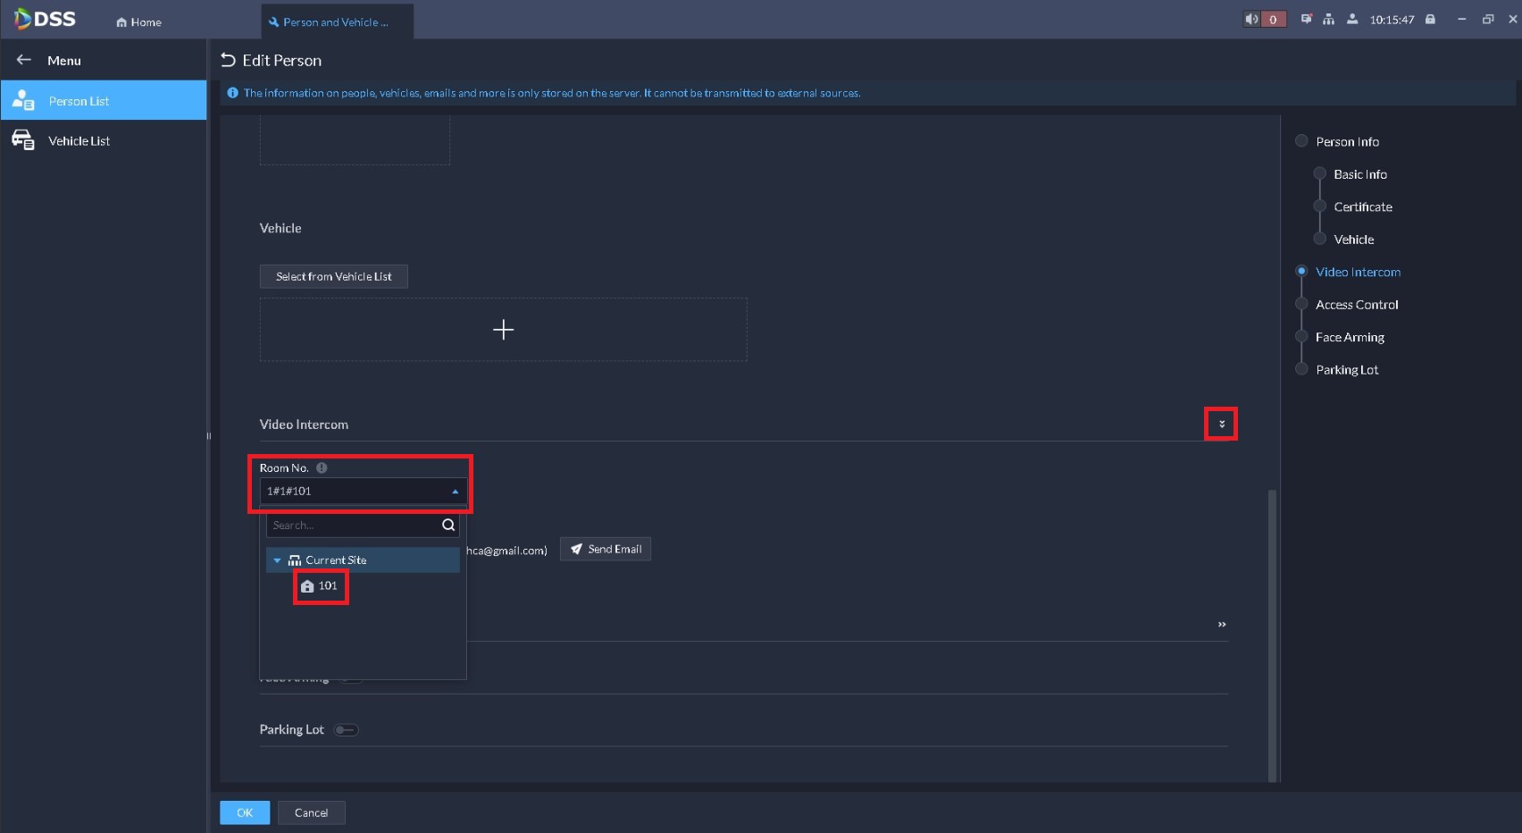Image resolution: width=1522 pixels, height=833 pixels.
Task: Enable the Parking Lot toggle
Action: tap(346, 730)
